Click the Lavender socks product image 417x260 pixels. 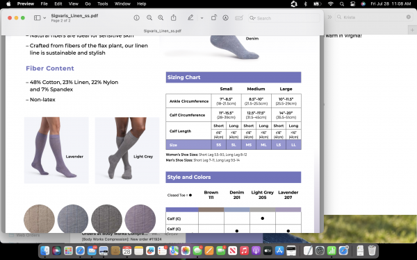[56, 150]
